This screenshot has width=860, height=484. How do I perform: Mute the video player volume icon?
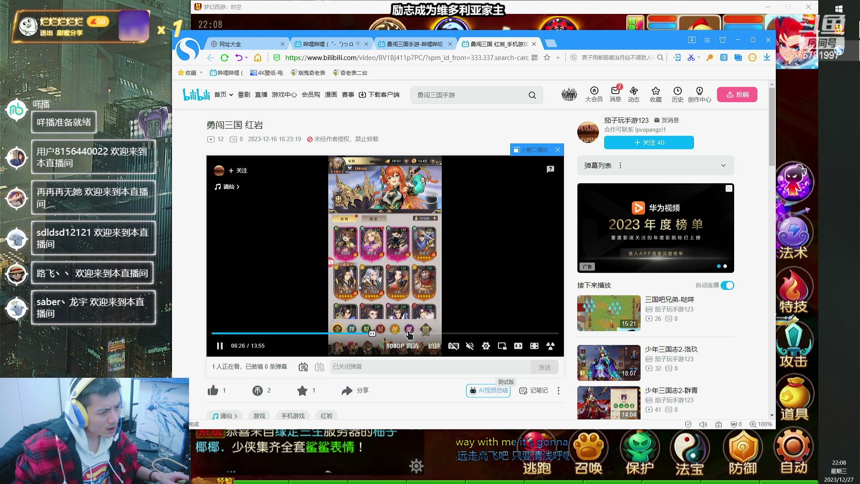pyautogui.click(x=469, y=346)
